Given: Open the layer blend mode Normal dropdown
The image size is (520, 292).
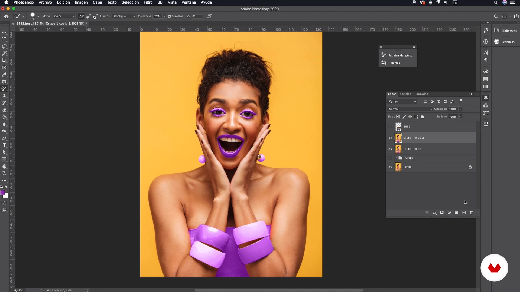Looking at the screenshot, I should click(410, 109).
